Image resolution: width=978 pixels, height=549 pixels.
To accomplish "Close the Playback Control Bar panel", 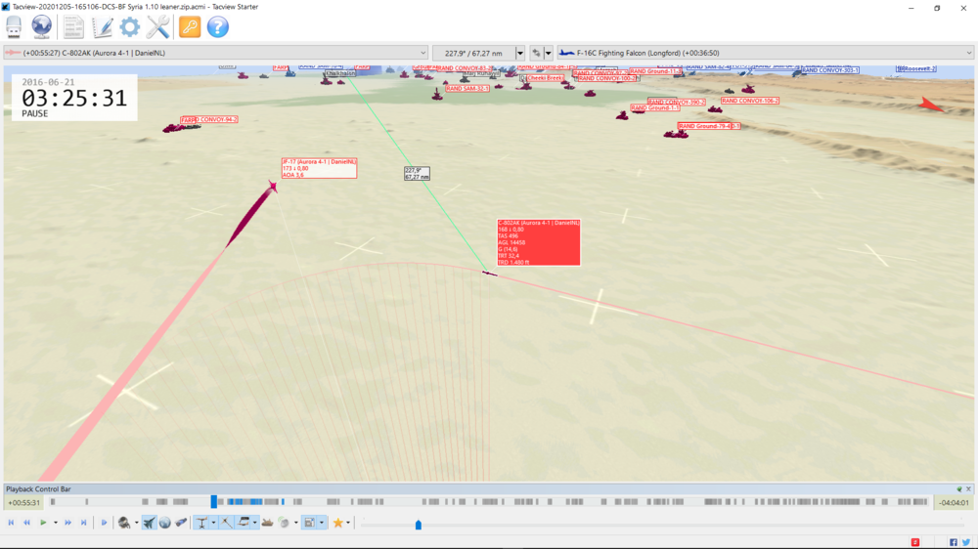I will 968,489.
